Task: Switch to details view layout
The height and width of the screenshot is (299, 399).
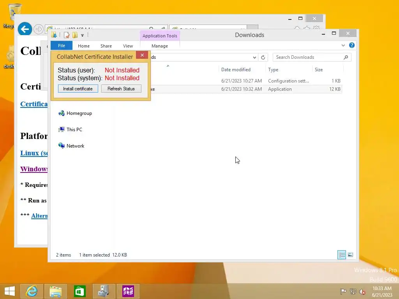Action: (x=341, y=255)
